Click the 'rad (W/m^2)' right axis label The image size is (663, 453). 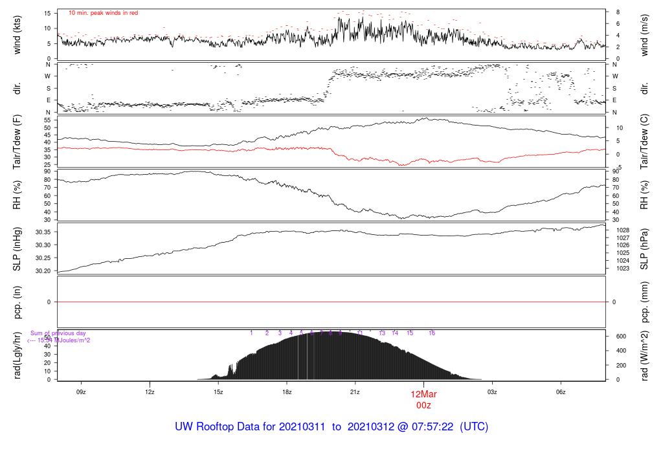tap(645, 355)
